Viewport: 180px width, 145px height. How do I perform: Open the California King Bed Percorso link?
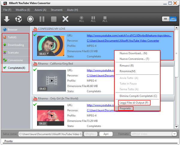click(x=100, y=75)
